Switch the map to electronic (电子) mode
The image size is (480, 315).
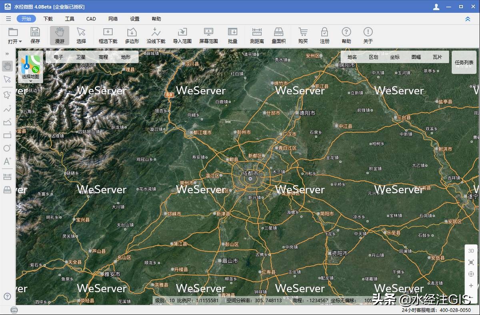pos(58,57)
